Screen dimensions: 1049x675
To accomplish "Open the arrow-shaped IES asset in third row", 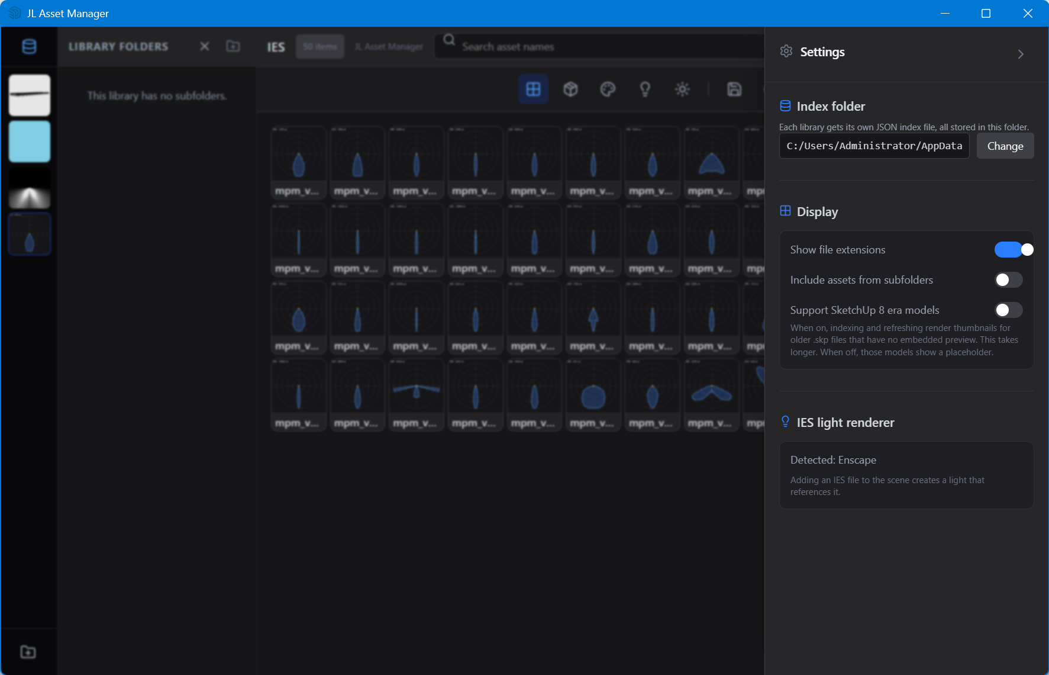I will 593,317.
